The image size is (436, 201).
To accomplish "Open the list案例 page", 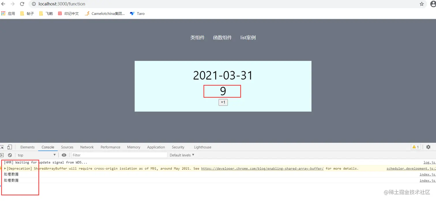I will [x=248, y=37].
